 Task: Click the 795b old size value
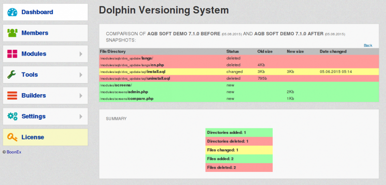click(x=262, y=78)
